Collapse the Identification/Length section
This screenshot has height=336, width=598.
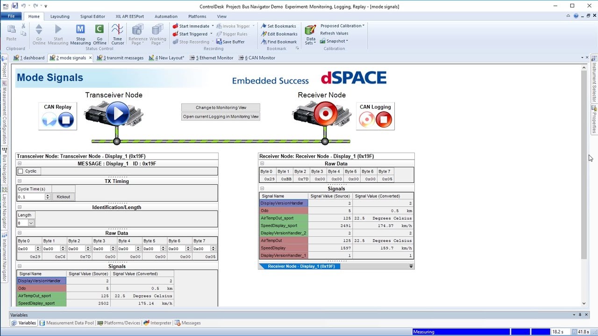[x=20, y=207]
